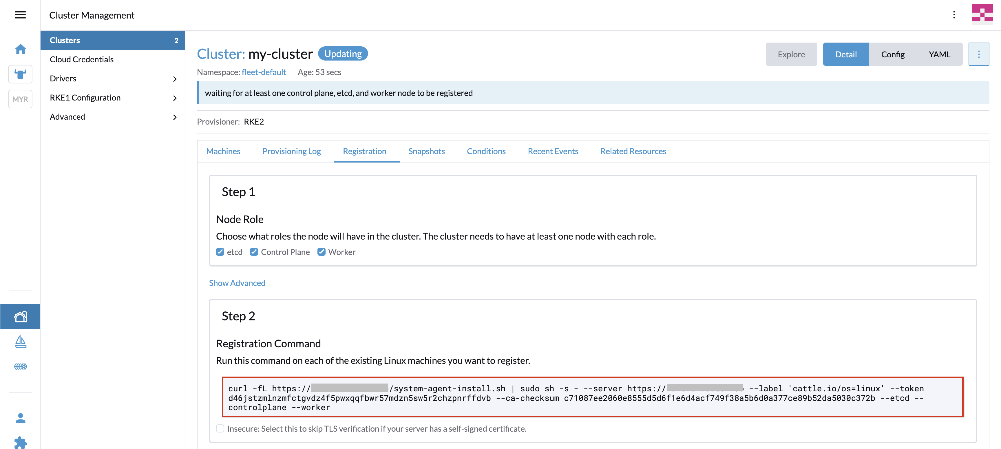This screenshot has width=1001, height=449.
Task: Uncheck the Control Plane role checkbox
Action: coord(254,252)
